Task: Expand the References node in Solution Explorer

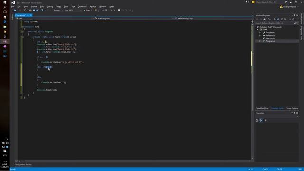Action: point(260,36)
